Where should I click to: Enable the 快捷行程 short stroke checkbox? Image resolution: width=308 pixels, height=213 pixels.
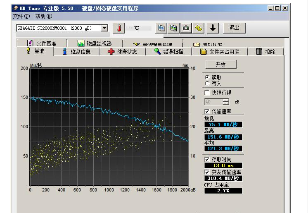(207, 93)
